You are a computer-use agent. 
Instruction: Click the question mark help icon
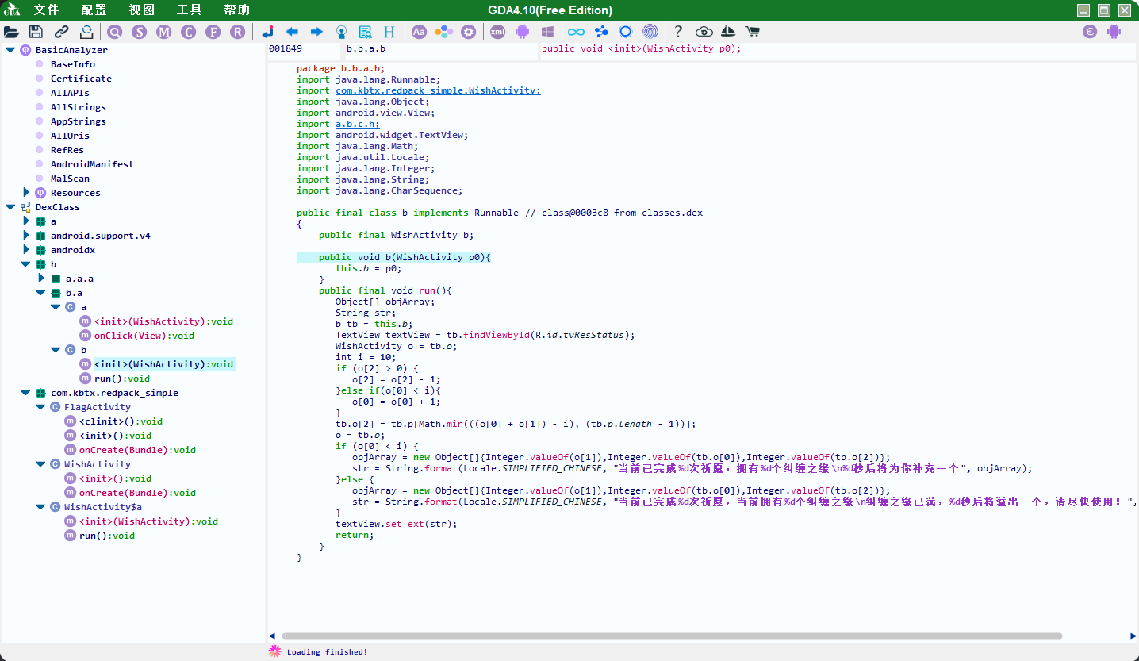pyautogui.click(x=678, y=32)
